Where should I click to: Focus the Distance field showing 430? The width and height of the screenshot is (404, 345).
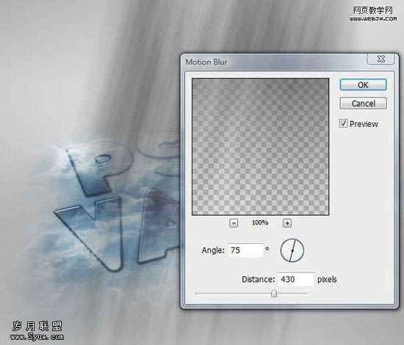point(295,279)
